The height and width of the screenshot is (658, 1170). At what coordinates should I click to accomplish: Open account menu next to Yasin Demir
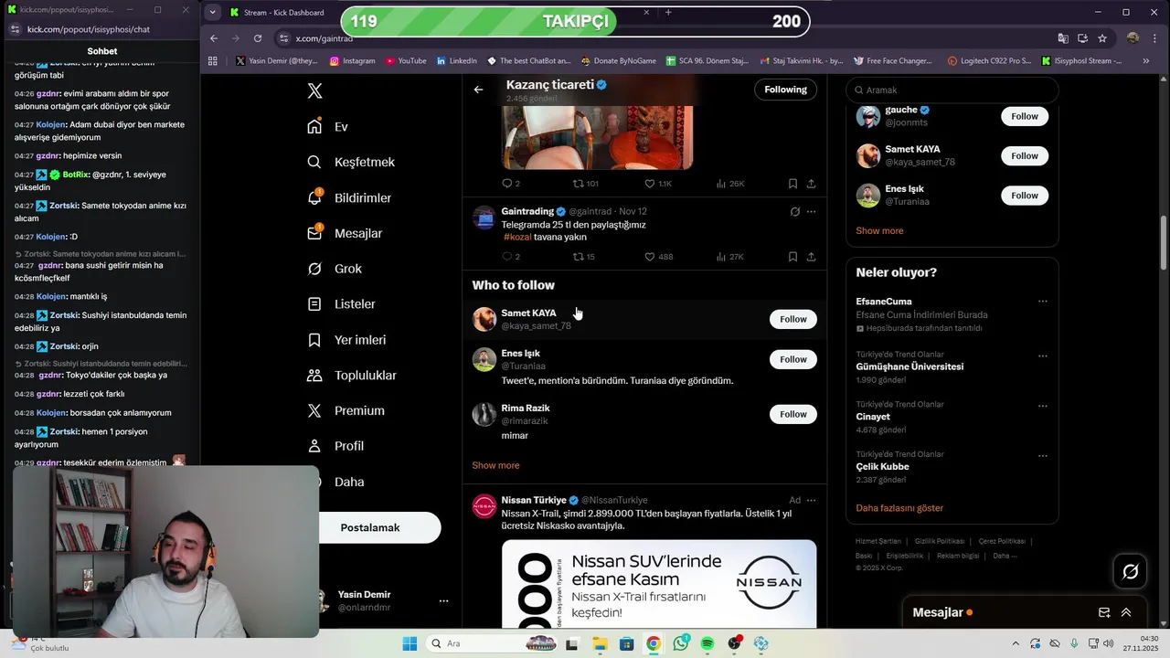(443, 600)
